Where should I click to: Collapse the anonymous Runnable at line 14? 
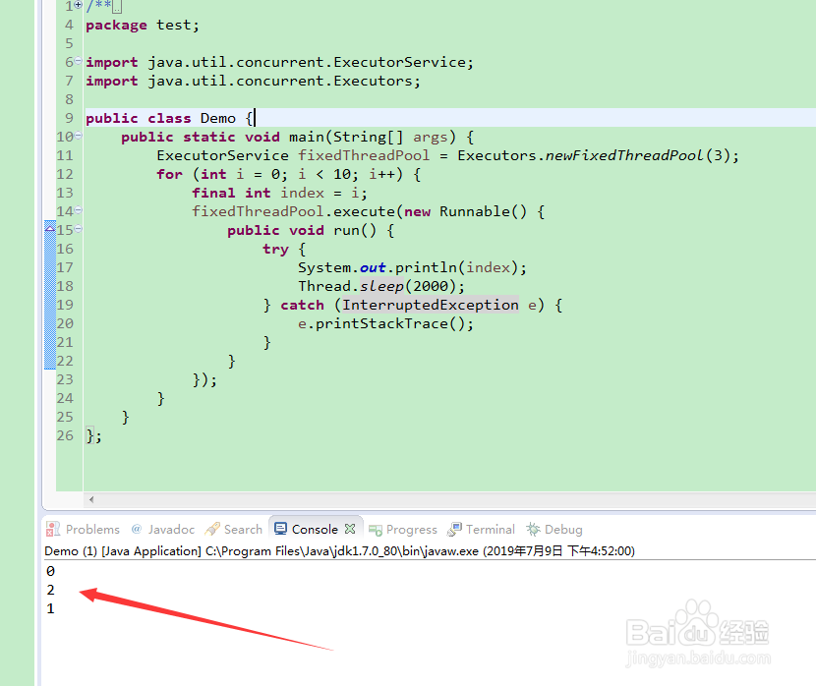pyautogui.click(x=79, y=210)
